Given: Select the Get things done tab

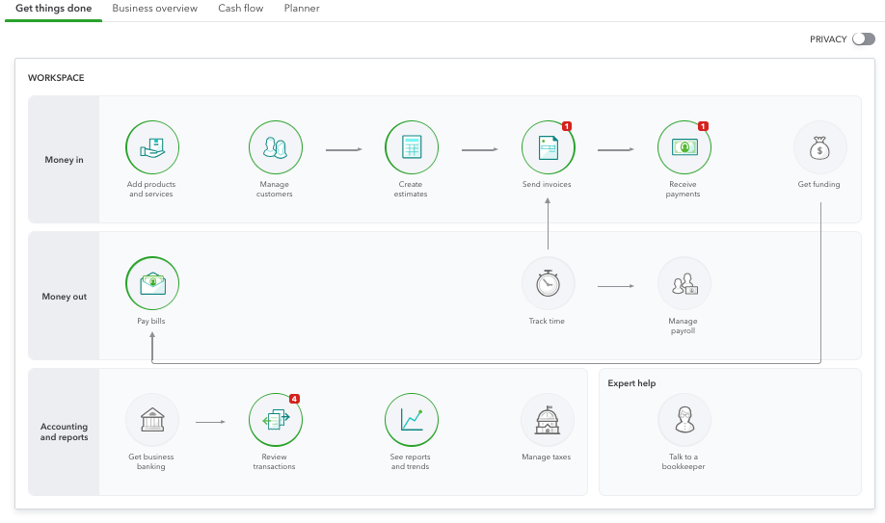Looking at the screenshot, I should pos(54,9).
